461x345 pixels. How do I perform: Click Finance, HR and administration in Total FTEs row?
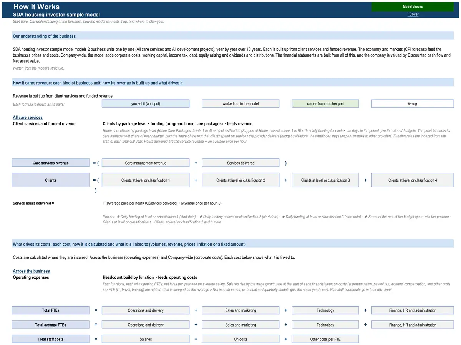point(413,310)
